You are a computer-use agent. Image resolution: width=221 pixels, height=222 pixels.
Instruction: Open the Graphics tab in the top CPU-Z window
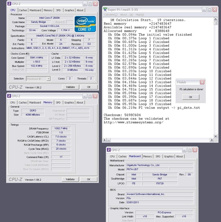pos(69,10)
